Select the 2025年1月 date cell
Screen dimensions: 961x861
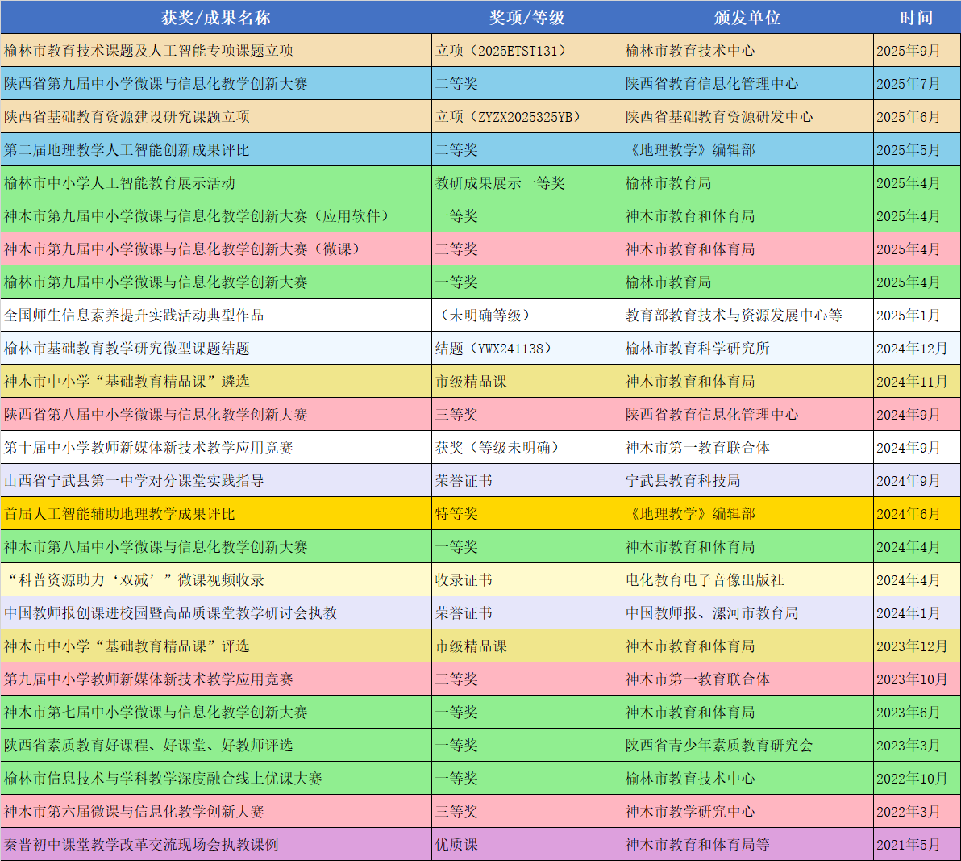tap(917, 316)
